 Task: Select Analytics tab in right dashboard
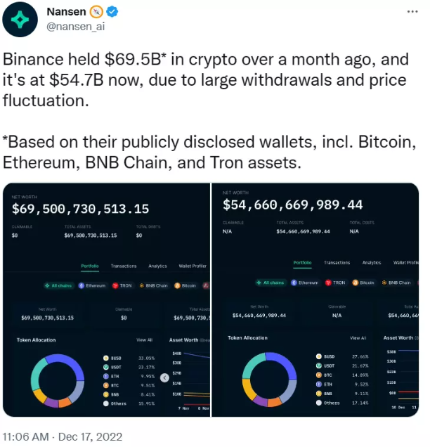coord(372,263)
